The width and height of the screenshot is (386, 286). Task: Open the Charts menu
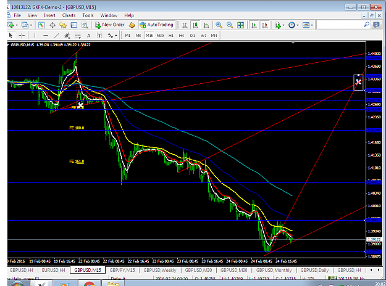point(69,15)
